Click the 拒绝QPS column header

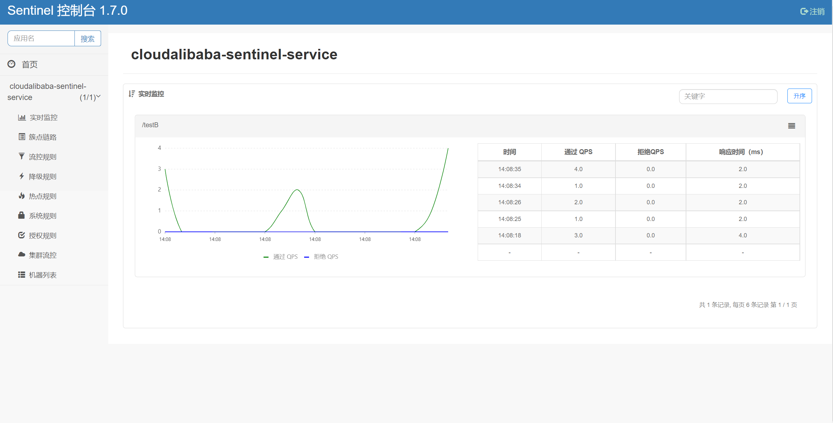[650, 152]
